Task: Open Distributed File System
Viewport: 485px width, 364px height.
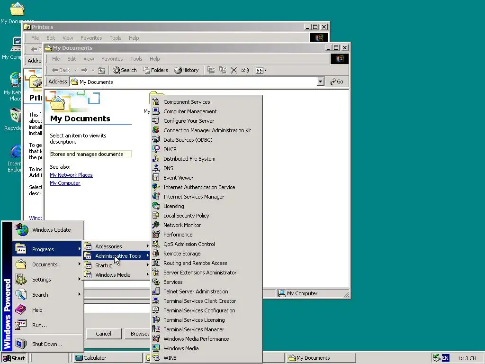Action: click(207, 159)
